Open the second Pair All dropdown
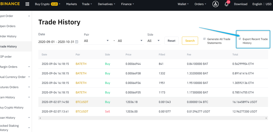The height and width of the screenshot is (132, 273). tap(131, 41)
